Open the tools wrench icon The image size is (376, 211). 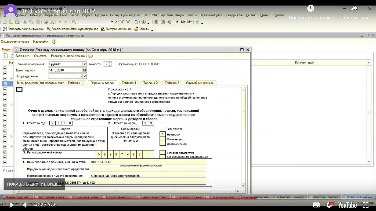click(x=197, y=22)
